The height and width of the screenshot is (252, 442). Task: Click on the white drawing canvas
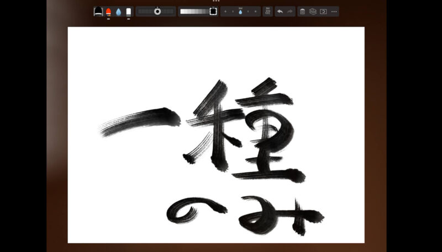pyautogui.click(x=216, y=135)
